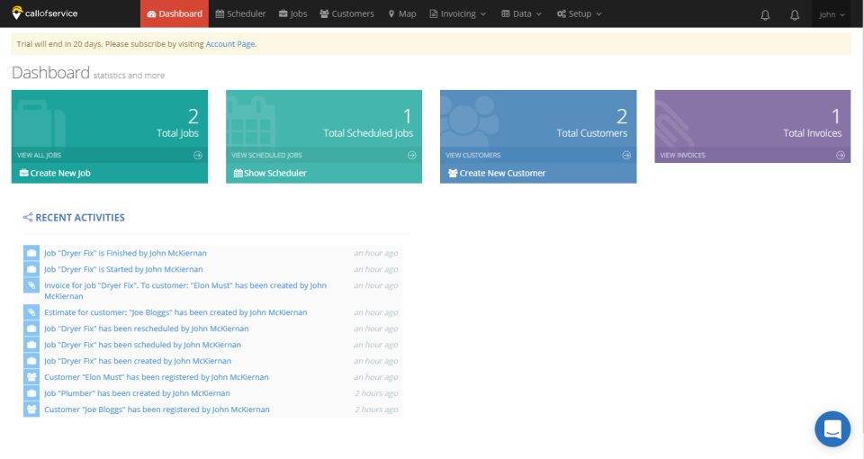Viewport: 864px width, 459px height.
Task: Open Invoice for job Dryer Fix activity
Action: pyautogui.click(x=185, y=291)
